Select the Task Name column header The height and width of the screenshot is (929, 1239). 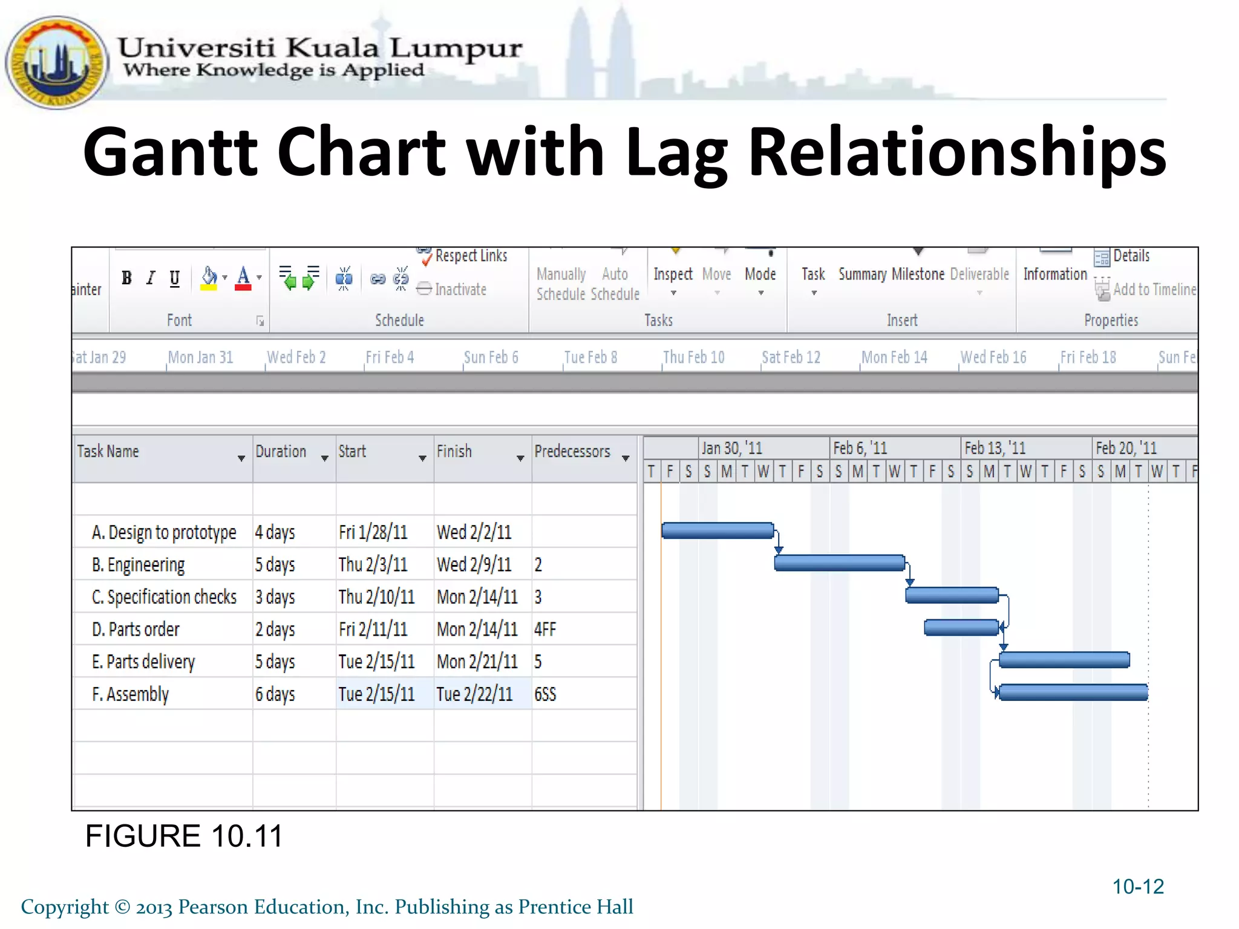(x=162, y=458)
